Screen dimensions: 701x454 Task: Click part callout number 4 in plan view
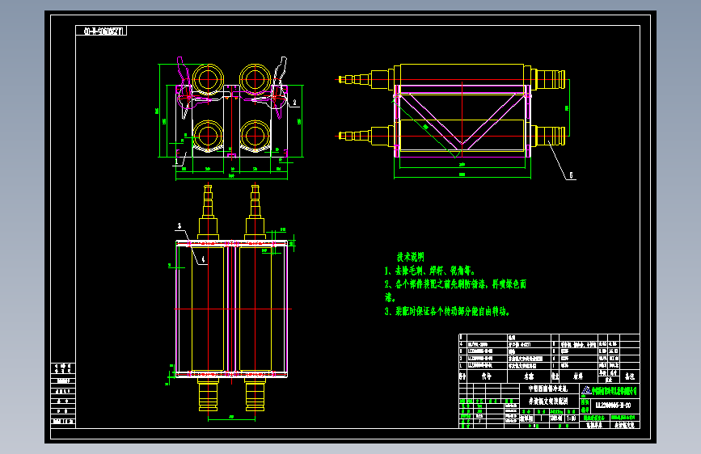[x=203, y=259]
